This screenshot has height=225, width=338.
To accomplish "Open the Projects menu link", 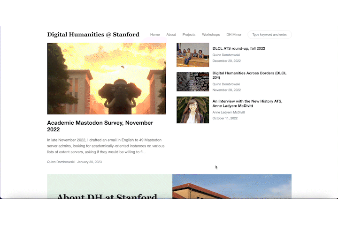I will (189, 34).
